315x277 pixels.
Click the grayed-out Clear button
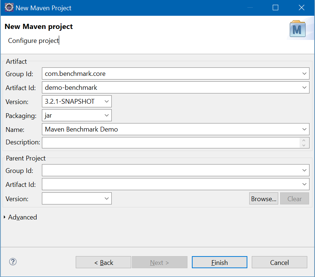294,199
